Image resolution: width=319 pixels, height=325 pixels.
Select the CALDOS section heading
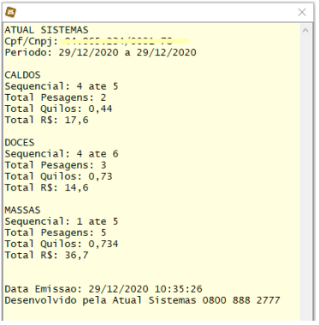(23, 75)
